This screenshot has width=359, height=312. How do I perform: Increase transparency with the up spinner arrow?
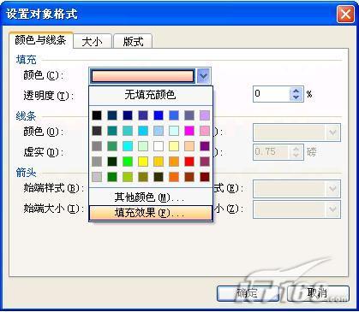point(296,91)
